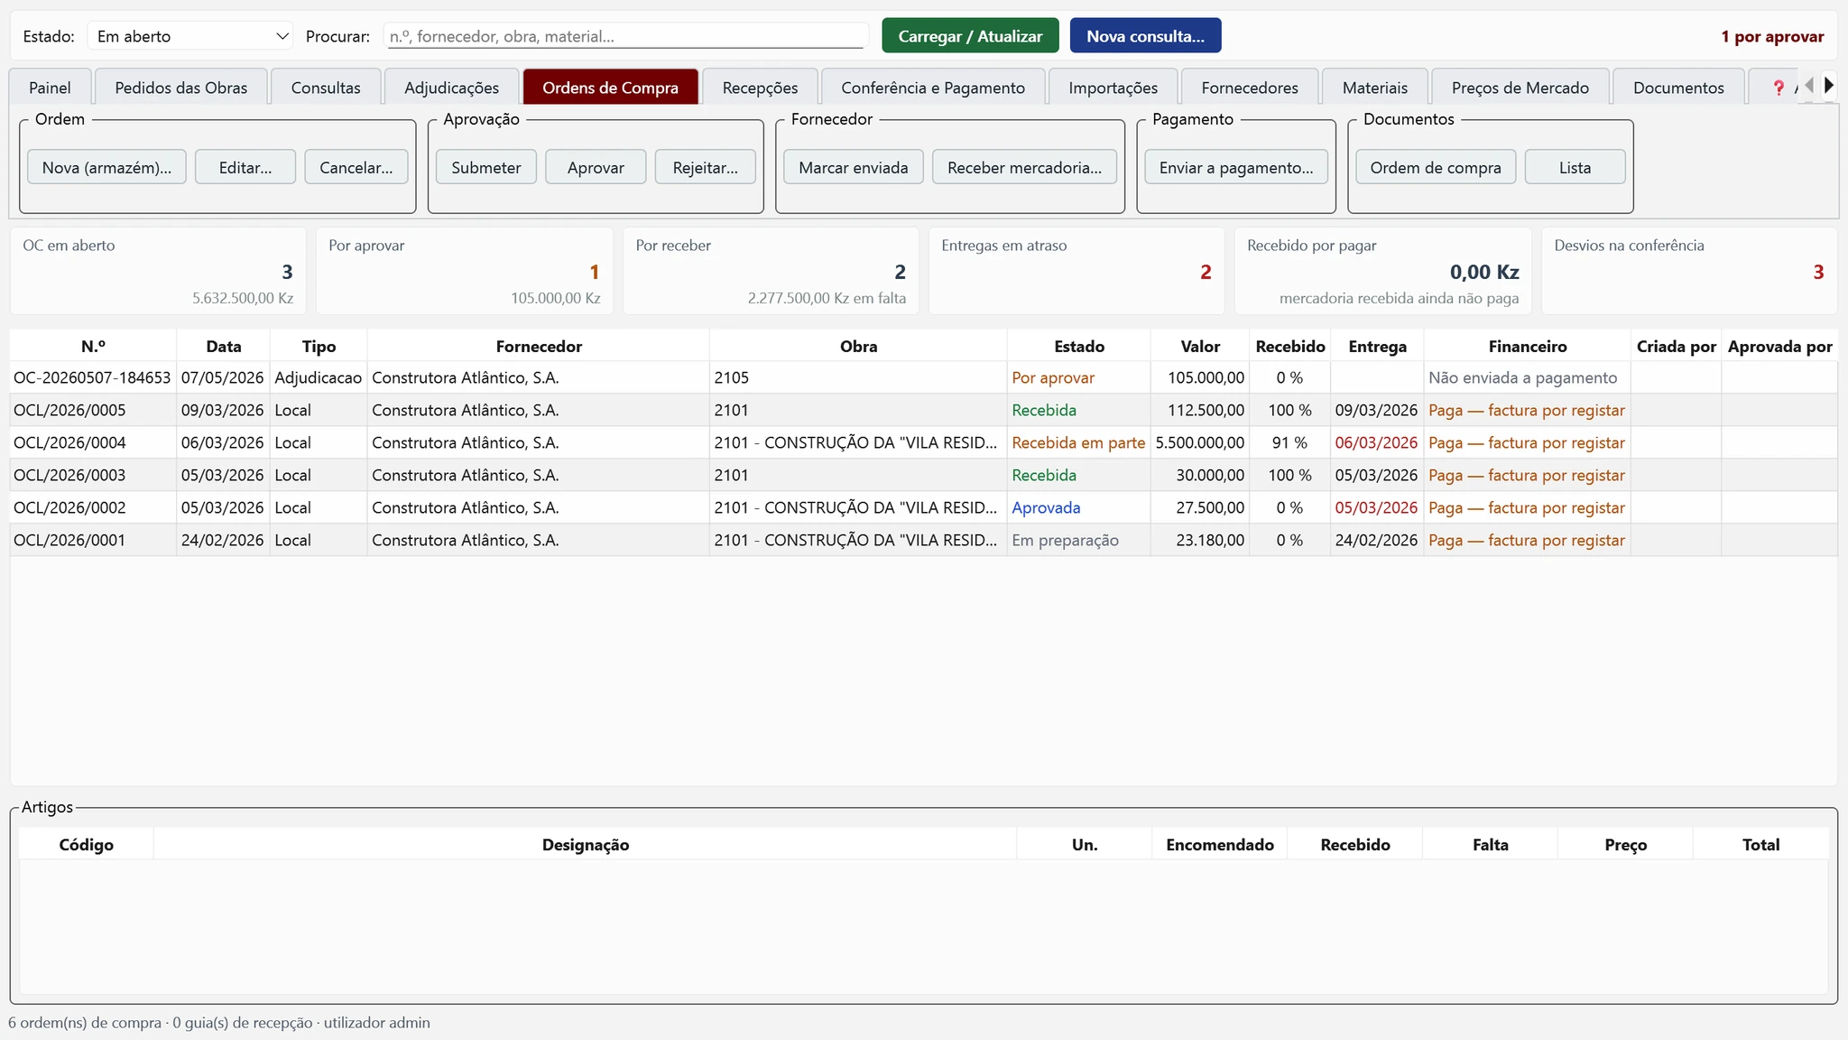
Task: Click the '1 por aprovar' notice
Action: (x=1772, y=36)
